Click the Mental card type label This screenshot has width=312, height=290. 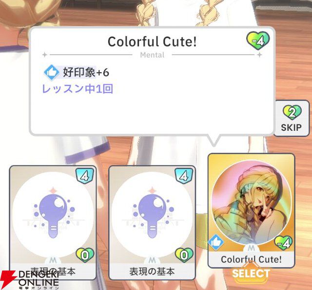point(152,55)
